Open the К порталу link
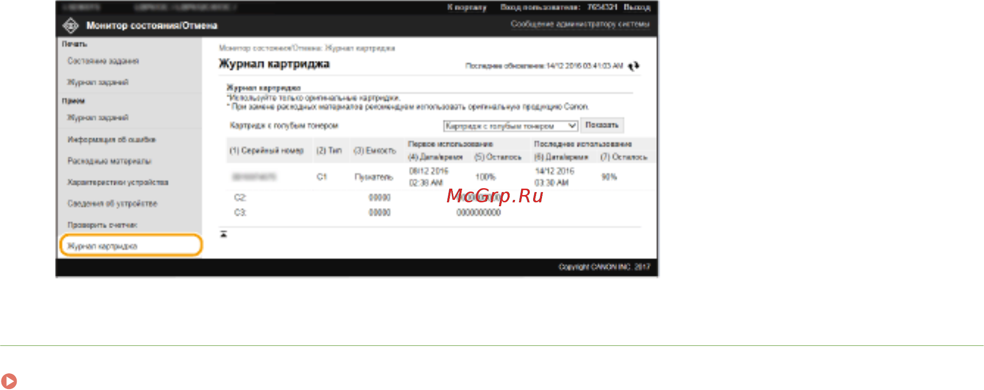This screenshot has width=984, height=390. click(x=467, y=7)
